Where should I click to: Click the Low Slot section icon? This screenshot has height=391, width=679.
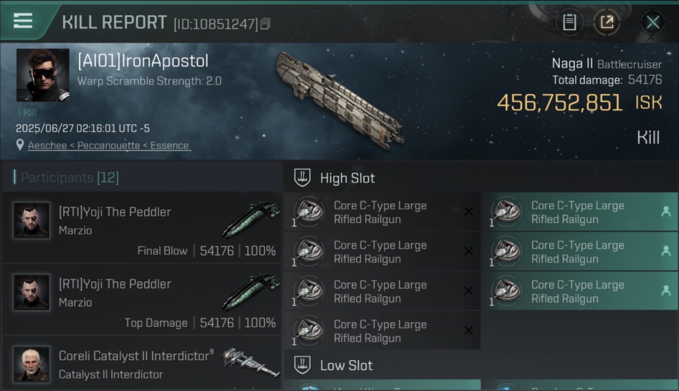302,365
